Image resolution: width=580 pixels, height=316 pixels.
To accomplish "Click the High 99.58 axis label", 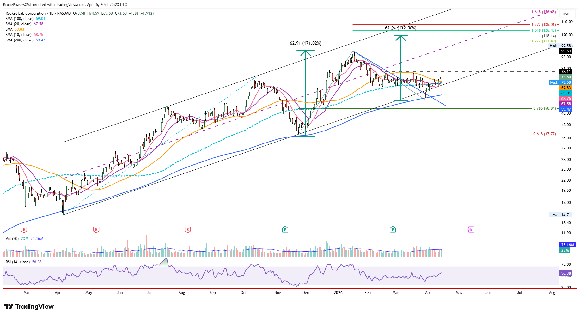I will [560, 46].
